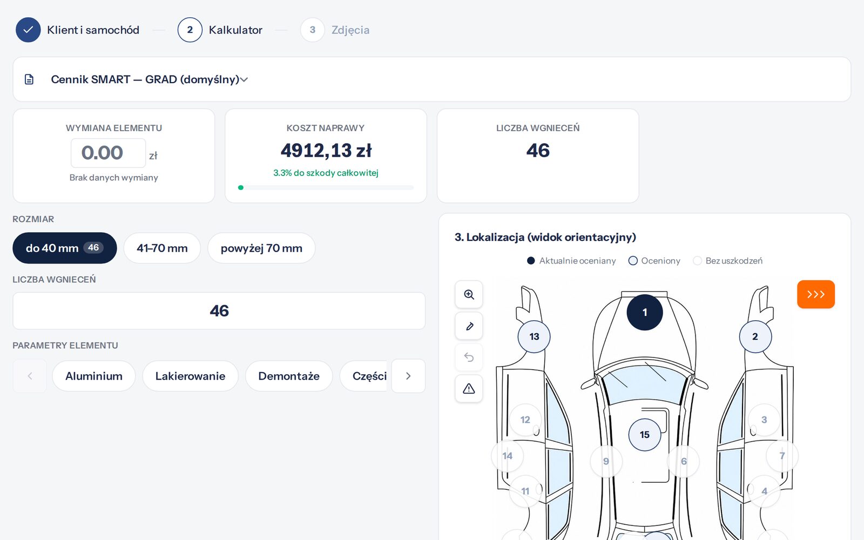The width and height of the screenshot is (864, 540).
Task: Select roof element number 15
Action: [x=644, y=435]
